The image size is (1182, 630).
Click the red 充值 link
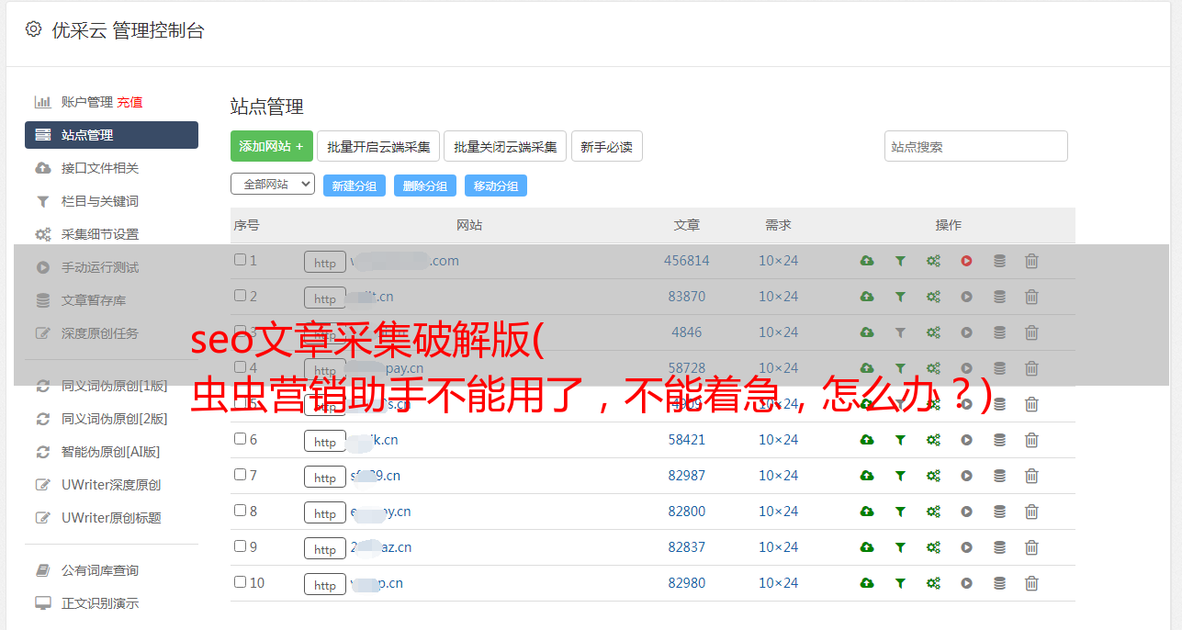coord(129,102)
